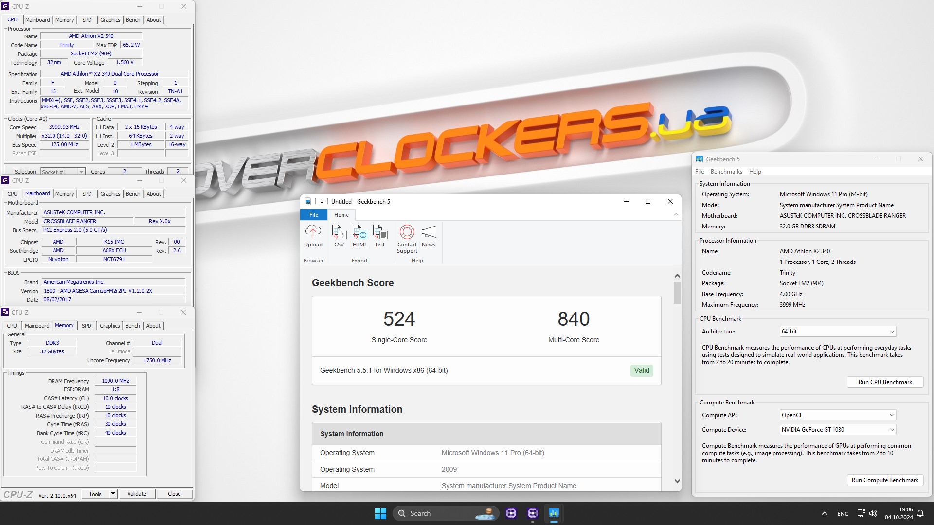Open the Compute API OpenCL dropdown

point(838,415)
